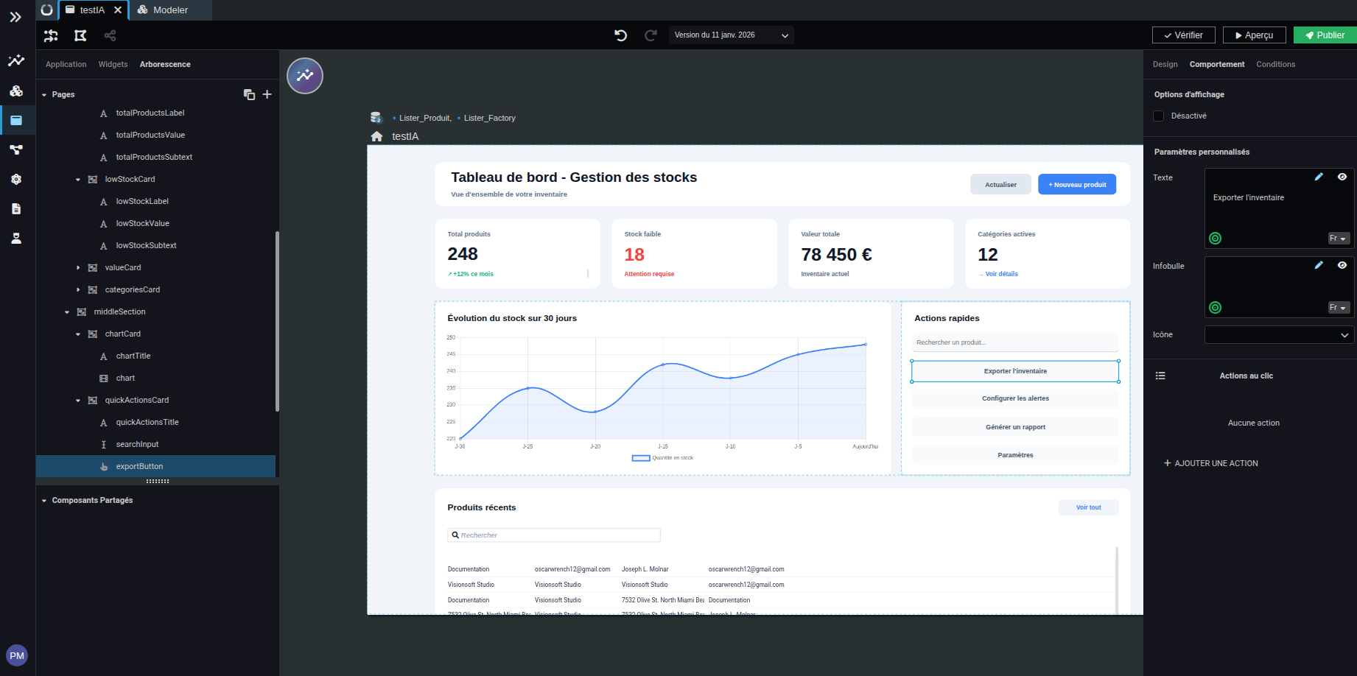Enable the Désactivé checkbox

[1159, 116]
